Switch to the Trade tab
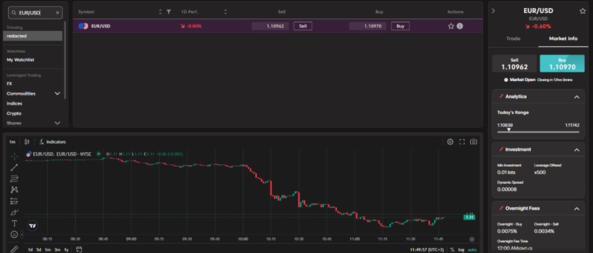 click(514, 38)
